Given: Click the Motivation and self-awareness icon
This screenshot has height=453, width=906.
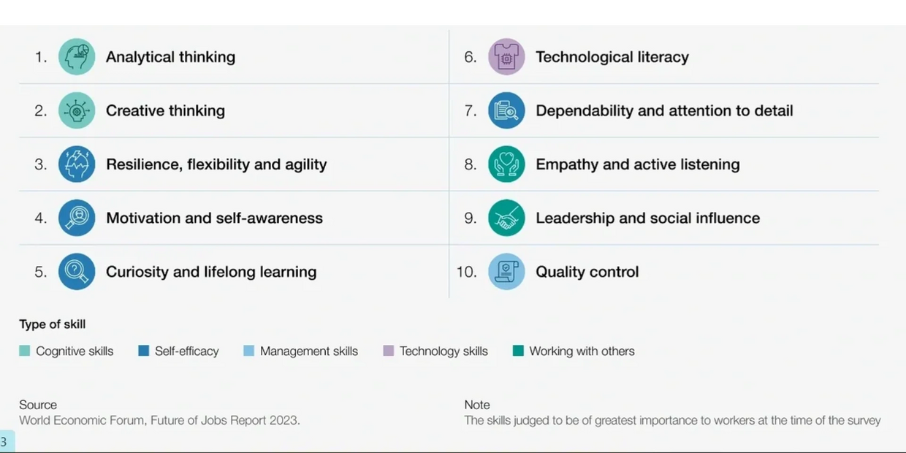Looking at the screenshot, I should click(x=77, y=218).
